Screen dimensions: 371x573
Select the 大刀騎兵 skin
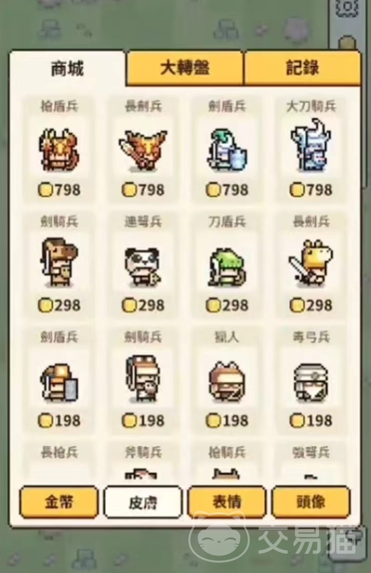[311, 150]
